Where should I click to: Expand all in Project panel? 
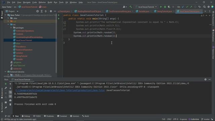click(42, 11)
